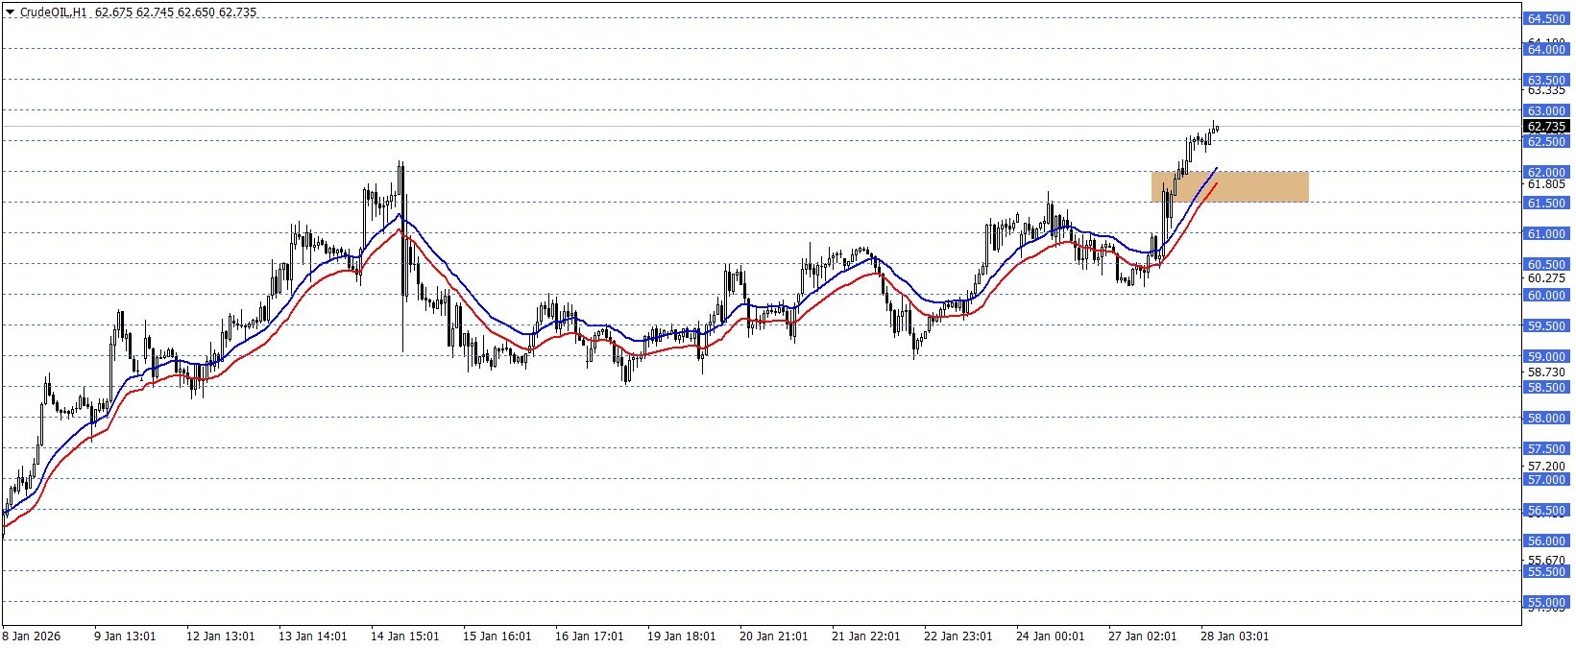Select the 62.000 price level label
This screenshot has width=1576, height=648.
click(1546, 173)
